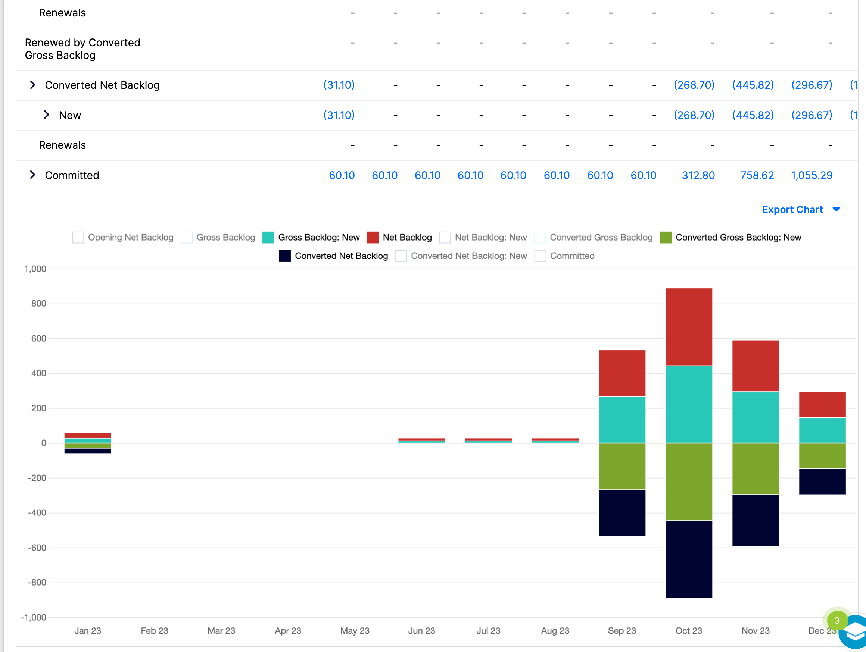Toggle Converted Net Backlog navy legend swatch
This screenshot has height=652, width=866.
coord(285,256)
